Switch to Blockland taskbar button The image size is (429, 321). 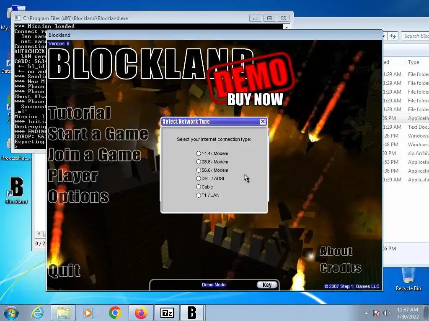click(192, 313)
